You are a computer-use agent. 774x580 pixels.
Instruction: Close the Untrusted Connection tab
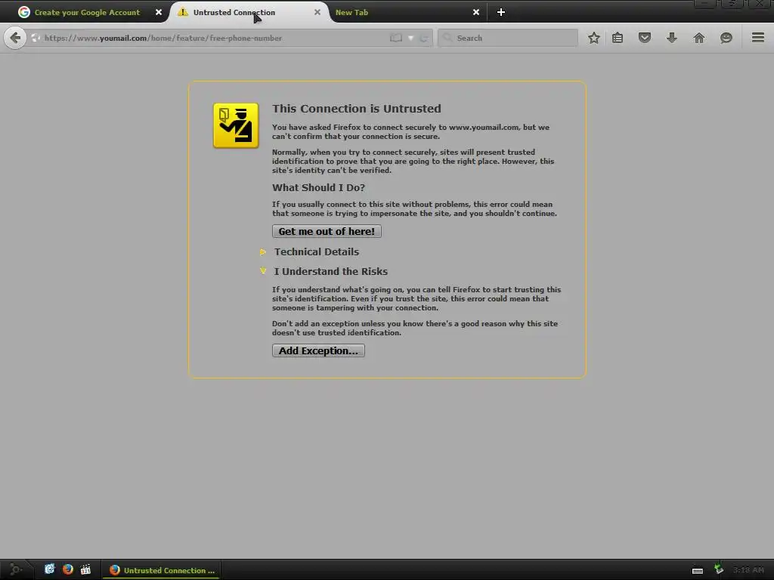tap(317, 12)
